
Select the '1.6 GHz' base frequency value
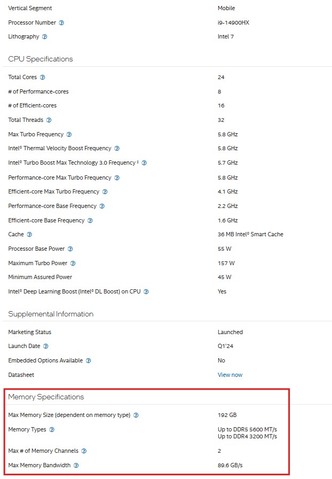pos(227,220)
